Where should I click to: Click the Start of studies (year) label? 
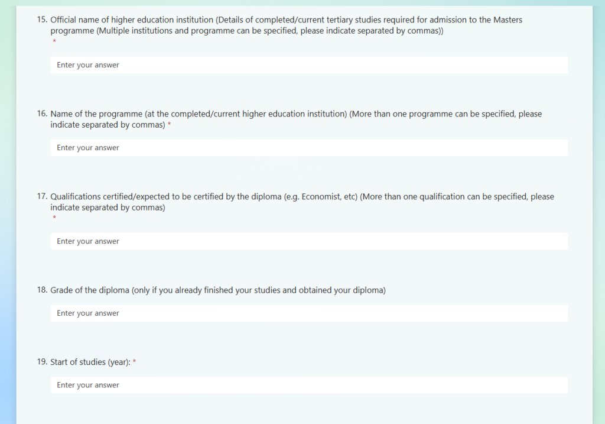[x=90, y=362]
